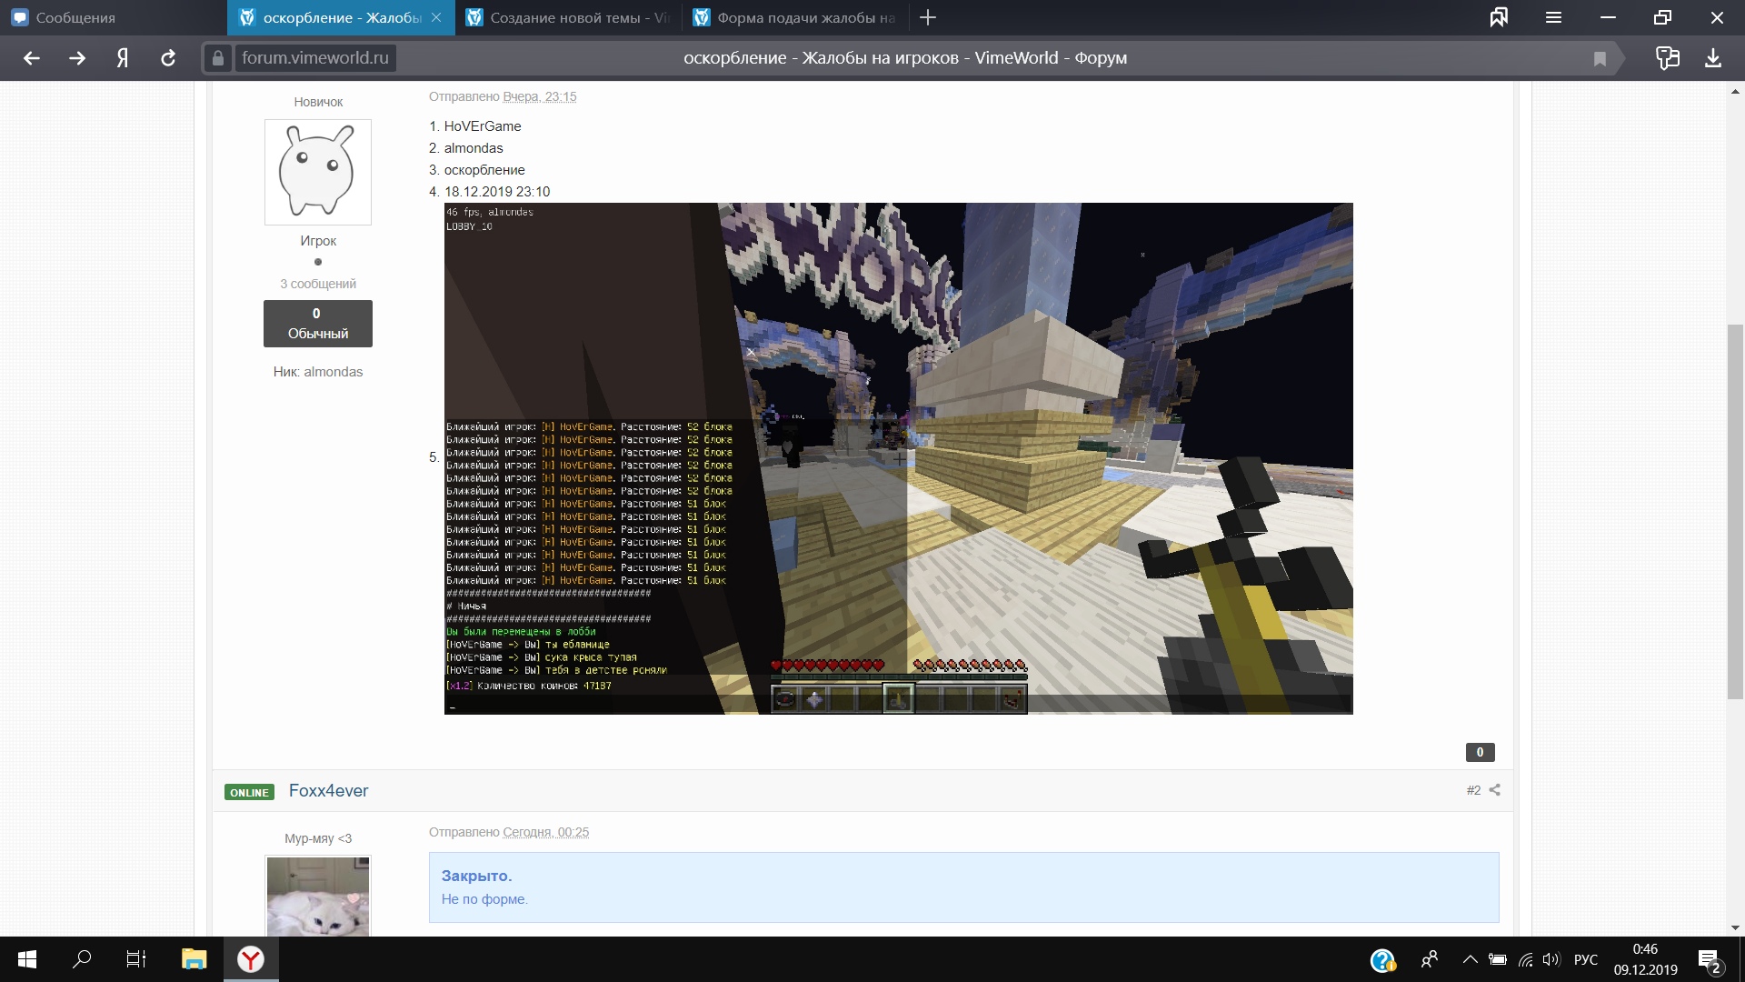Open the volume control tray icon
The image size is (1745, 982).
(1551, 959)
